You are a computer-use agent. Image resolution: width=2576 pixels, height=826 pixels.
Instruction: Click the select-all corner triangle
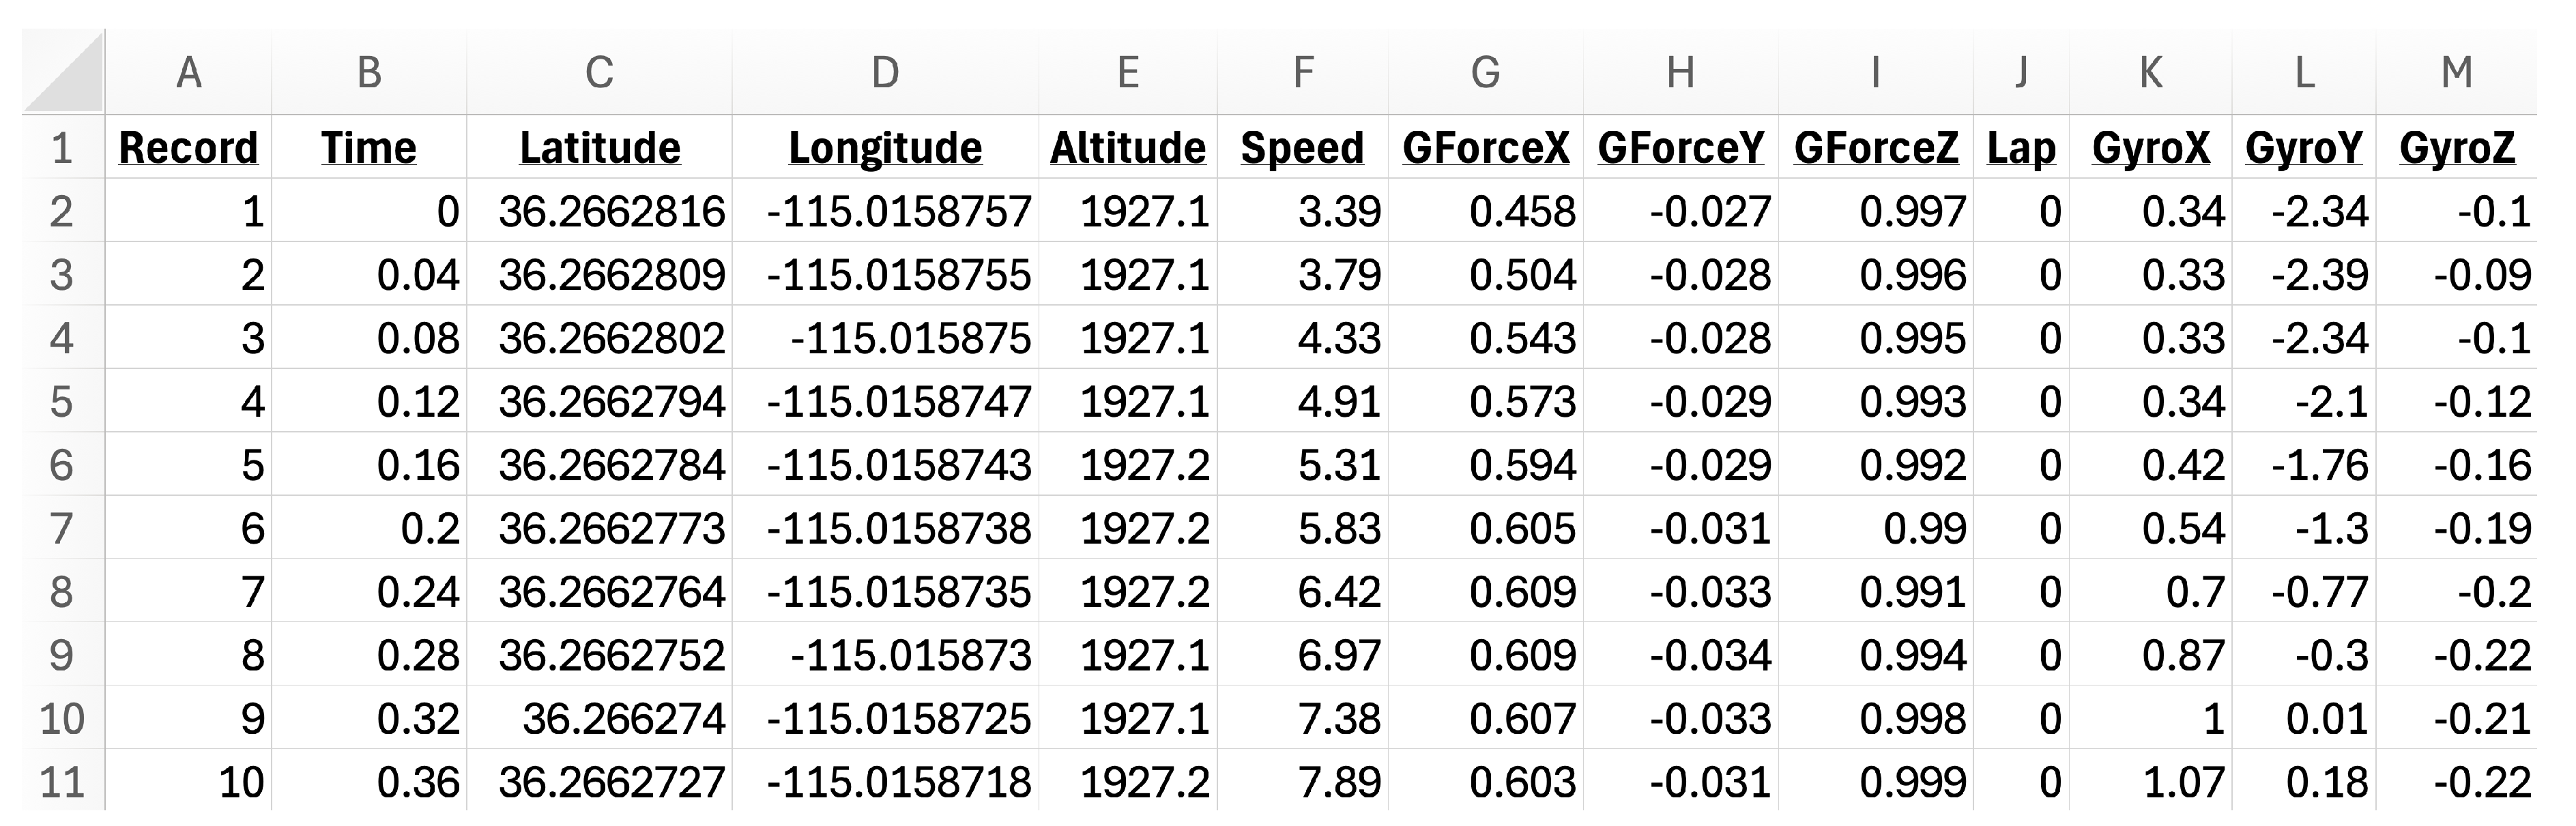65,72
